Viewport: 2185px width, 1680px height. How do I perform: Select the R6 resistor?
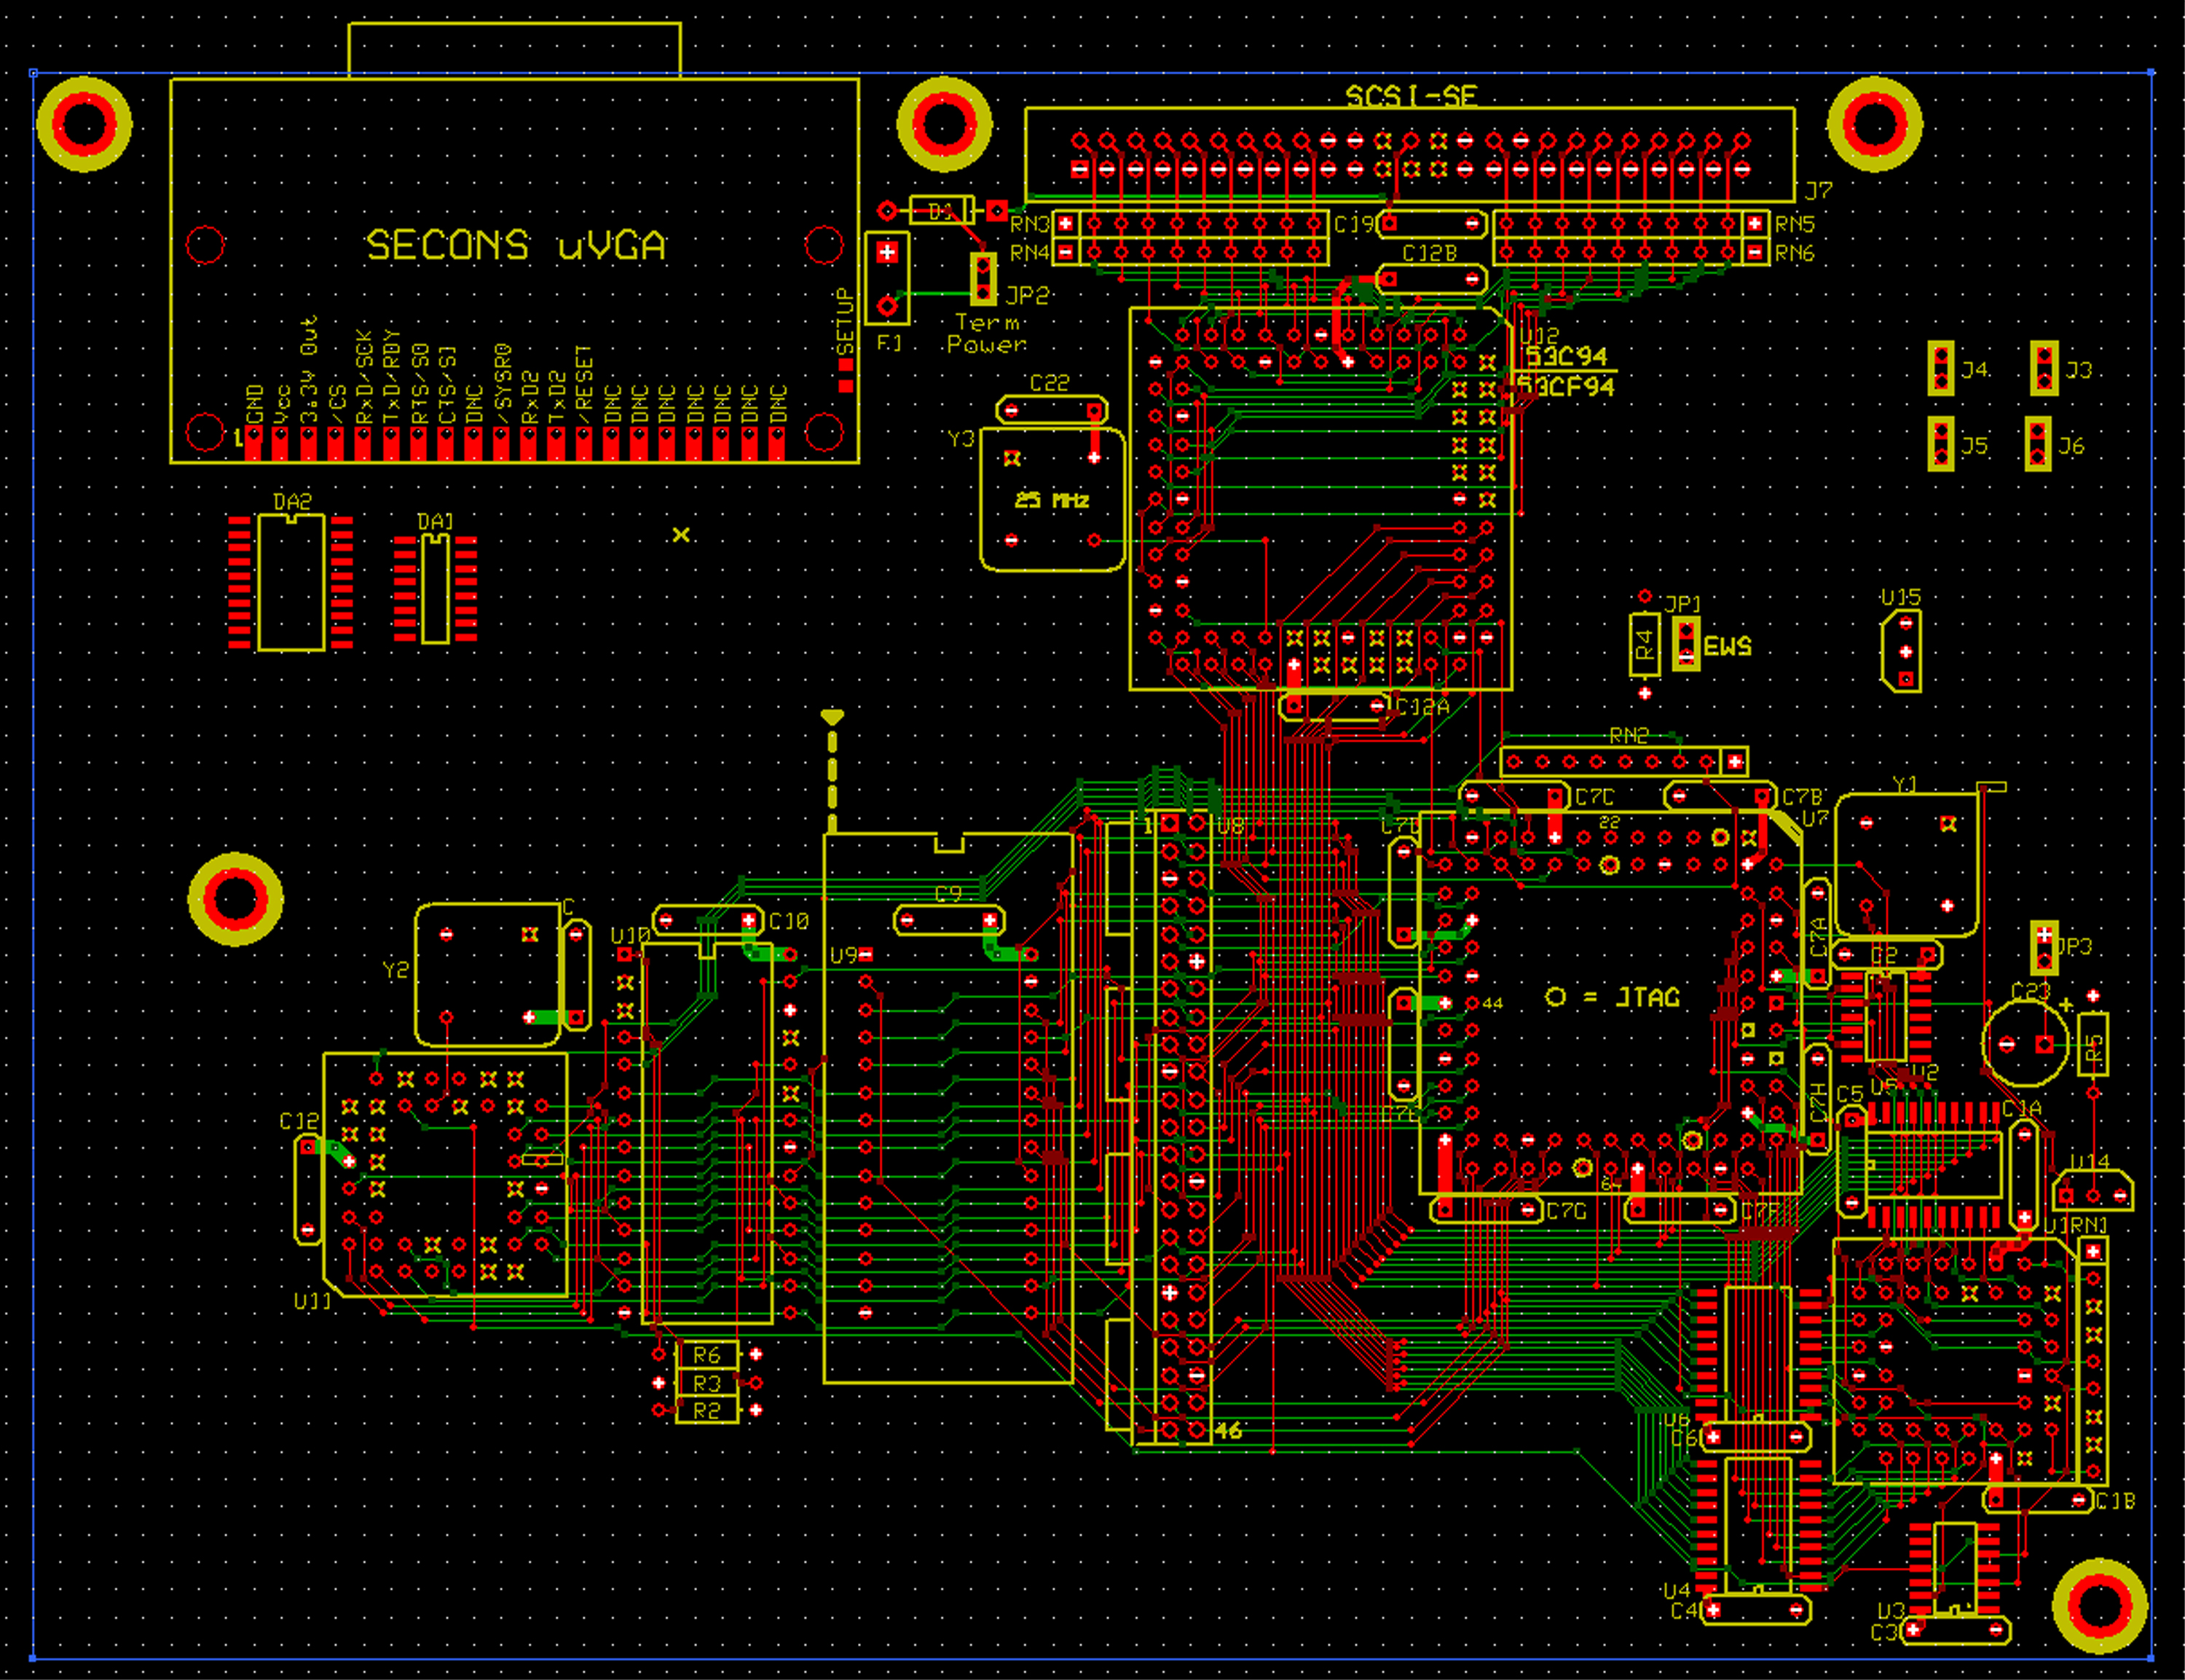(x=706, y=1355)
